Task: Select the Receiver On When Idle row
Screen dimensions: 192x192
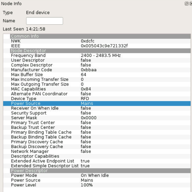Action: (x=97, y=108)
